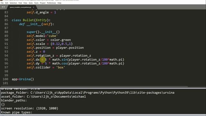
Task: Click the package_folder line in console
Action: click(88, 92)
